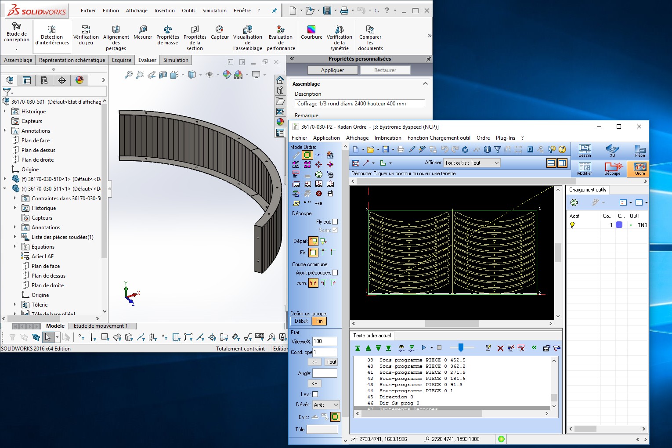
Task: Expand the Historique tree node
Action: click(5, 112)
